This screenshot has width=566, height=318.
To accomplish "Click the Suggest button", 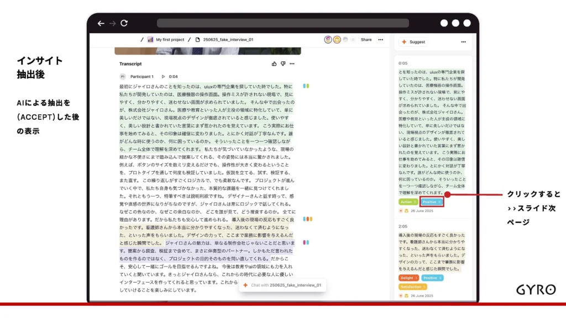I will [413, 42].
